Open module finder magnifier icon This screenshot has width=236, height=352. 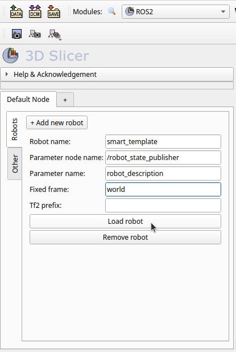coord(112,11)
